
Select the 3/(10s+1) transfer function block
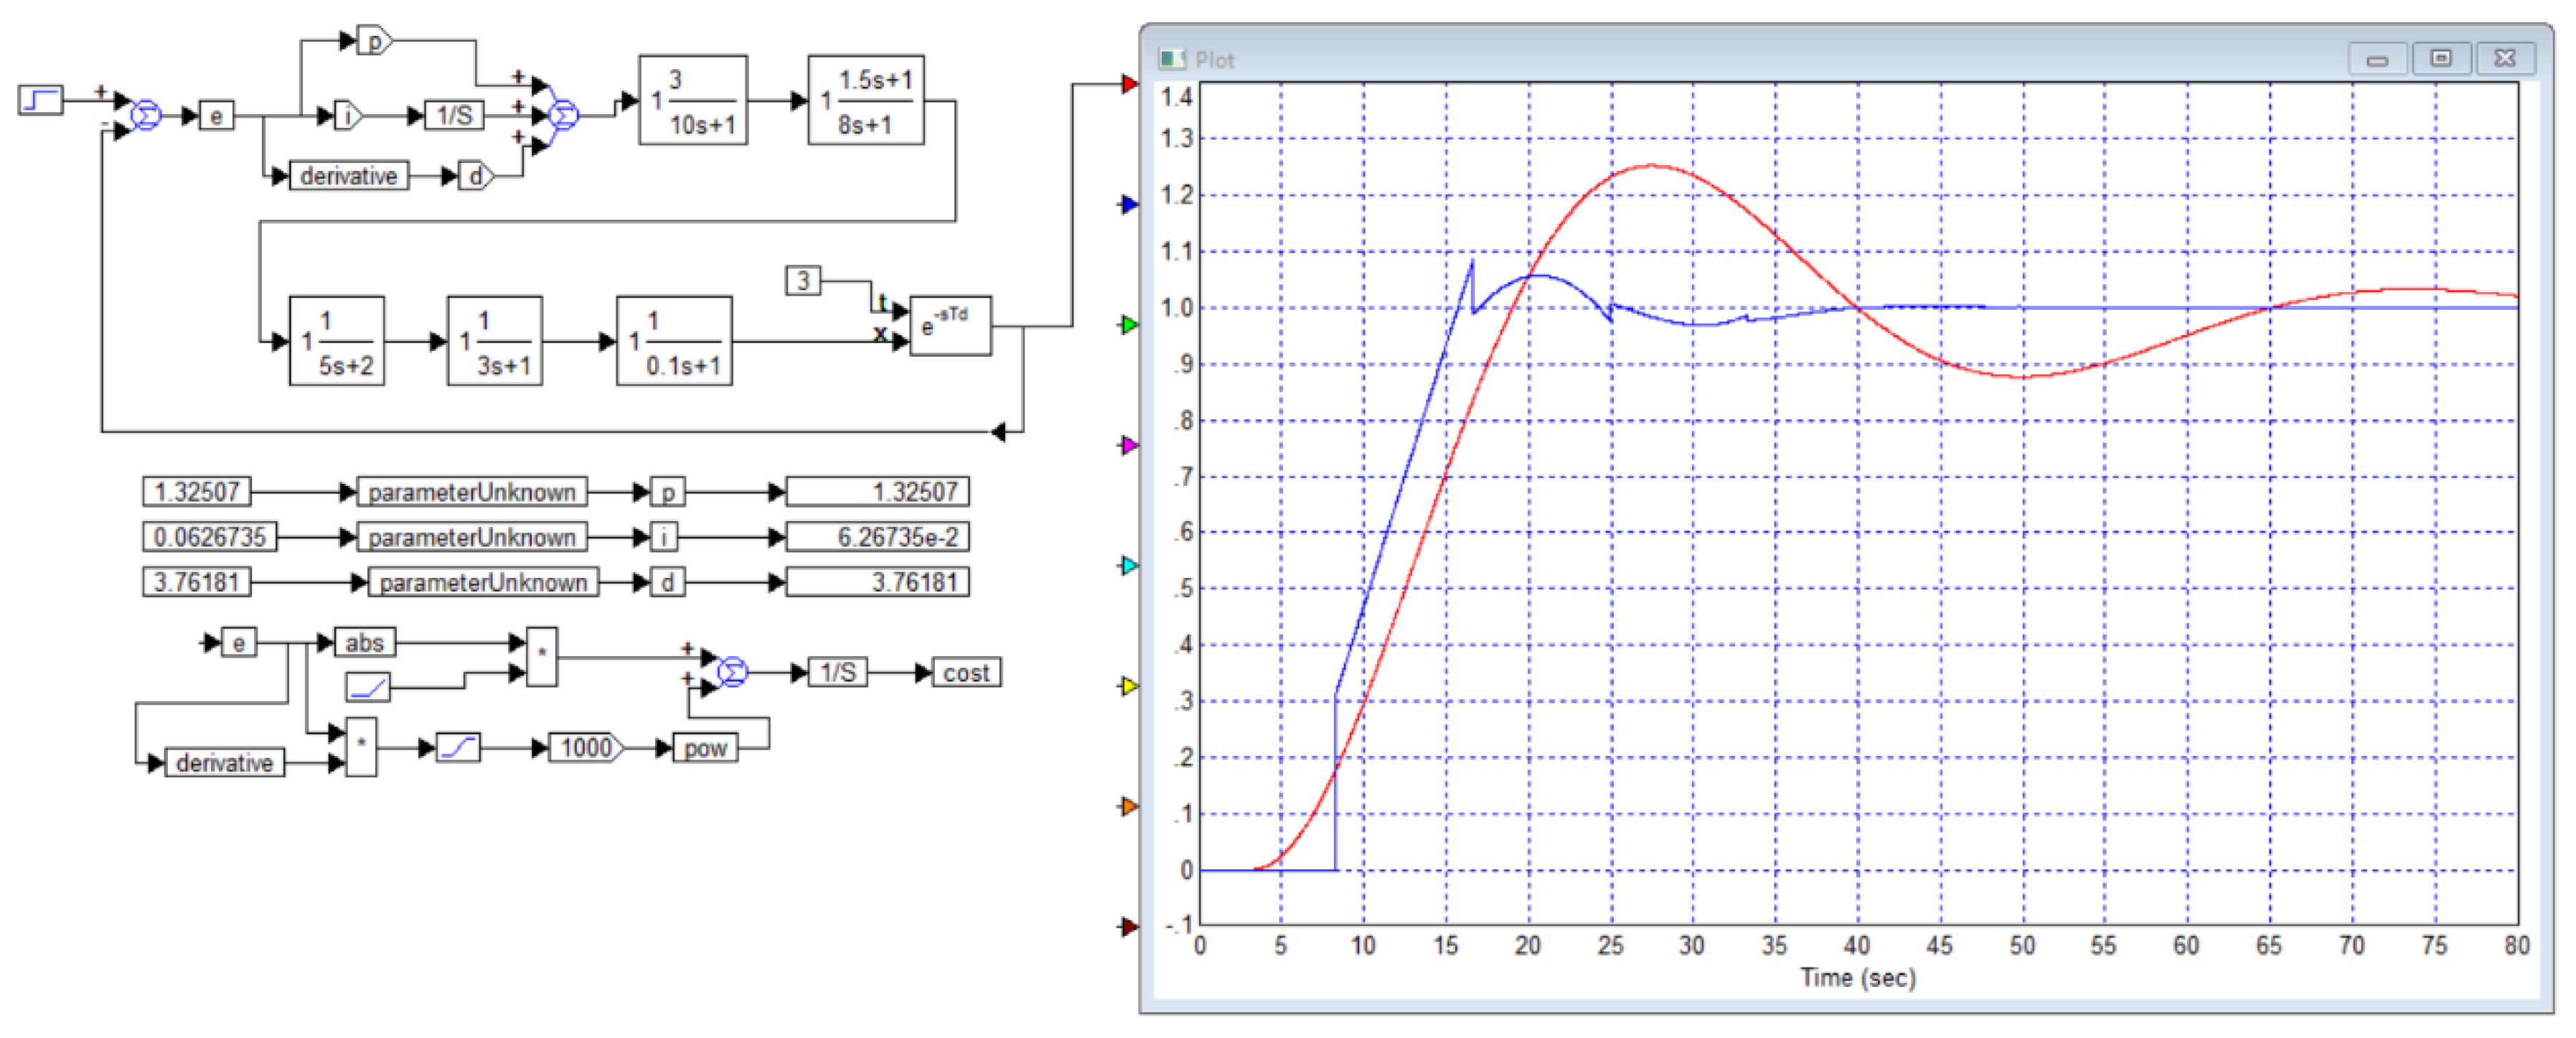(x=693, y=101)
